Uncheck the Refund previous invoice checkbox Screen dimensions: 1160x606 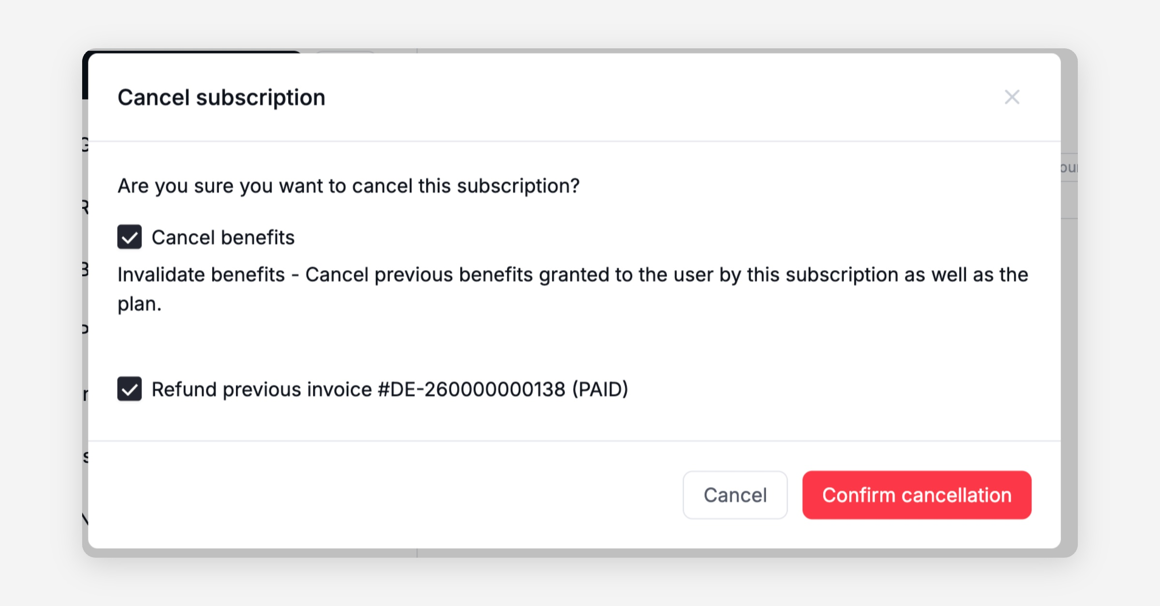coord(130,389)
